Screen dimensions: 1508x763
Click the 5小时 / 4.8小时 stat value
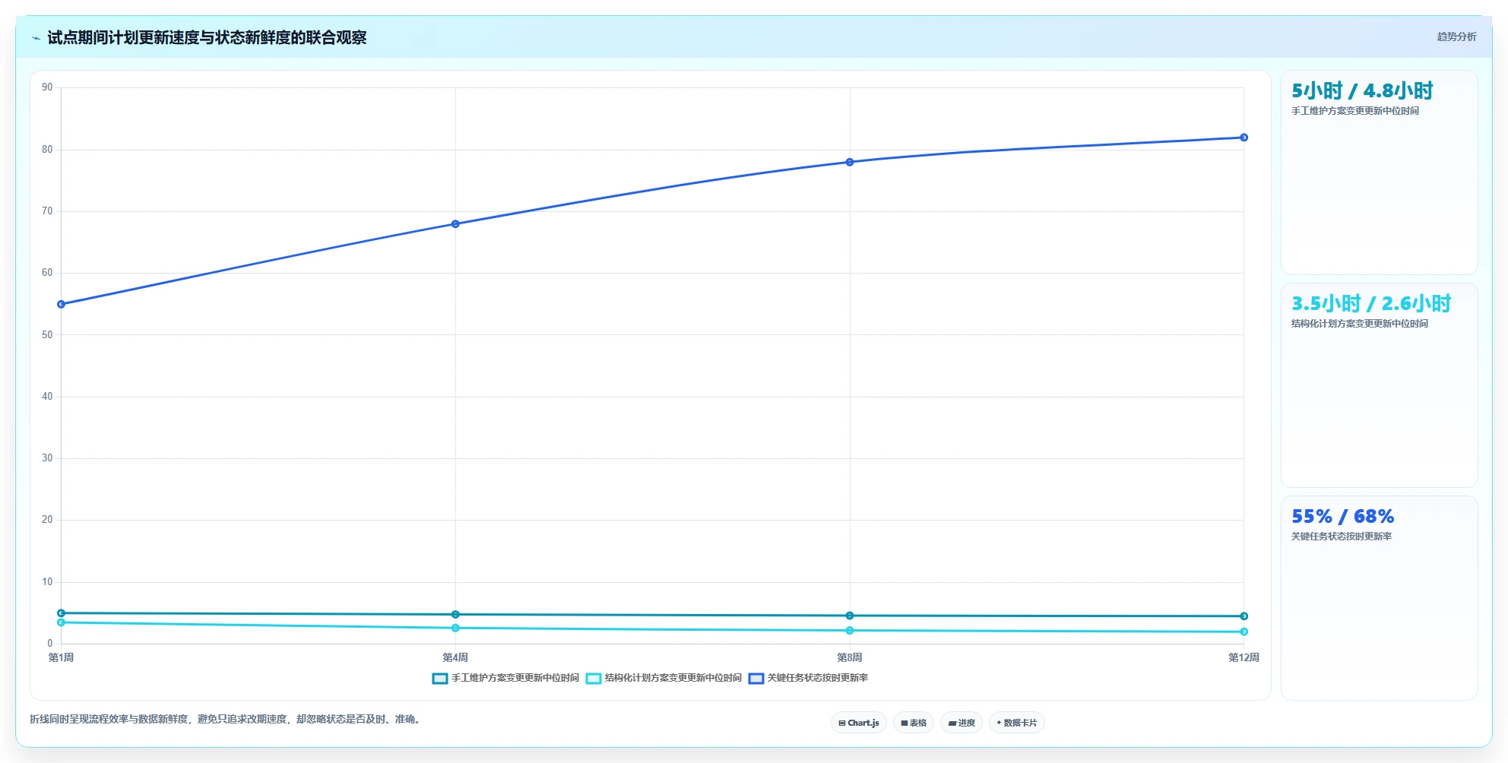1362,90
